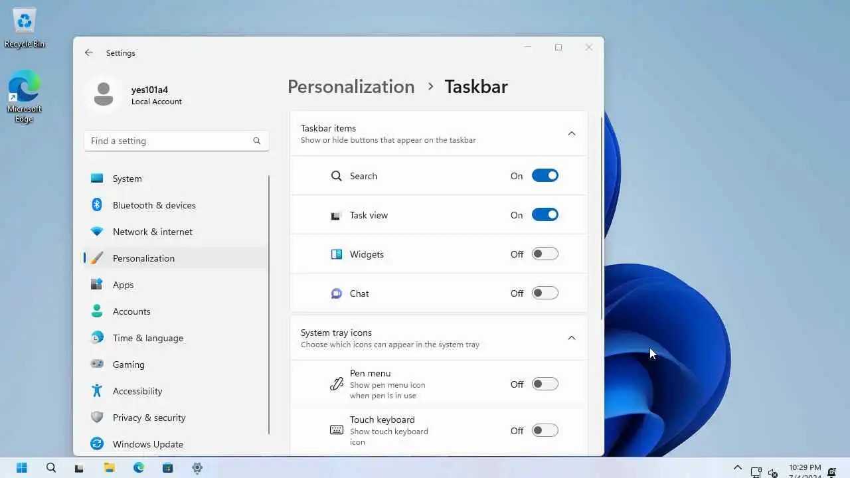This screenshot has width=850, height=478.
Task: Turn on the Touch keyboard toggle
Action: pyautogui.click(x=545, y=431)
